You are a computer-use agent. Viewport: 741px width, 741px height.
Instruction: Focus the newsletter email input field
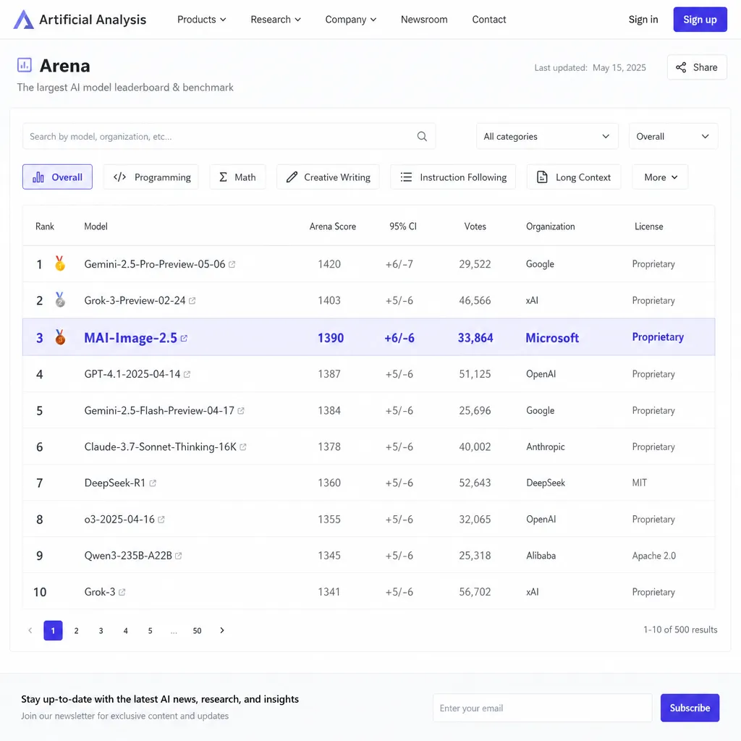pyautogui.click(x=542, y=708)
